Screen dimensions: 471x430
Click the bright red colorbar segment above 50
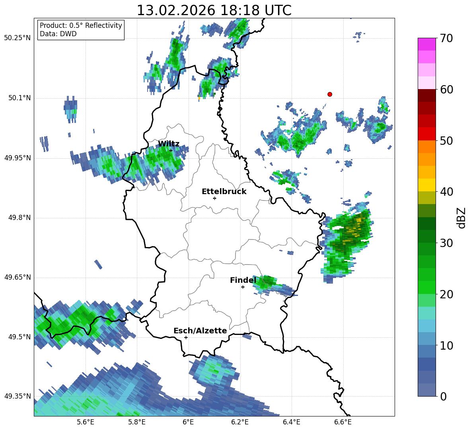426,134
